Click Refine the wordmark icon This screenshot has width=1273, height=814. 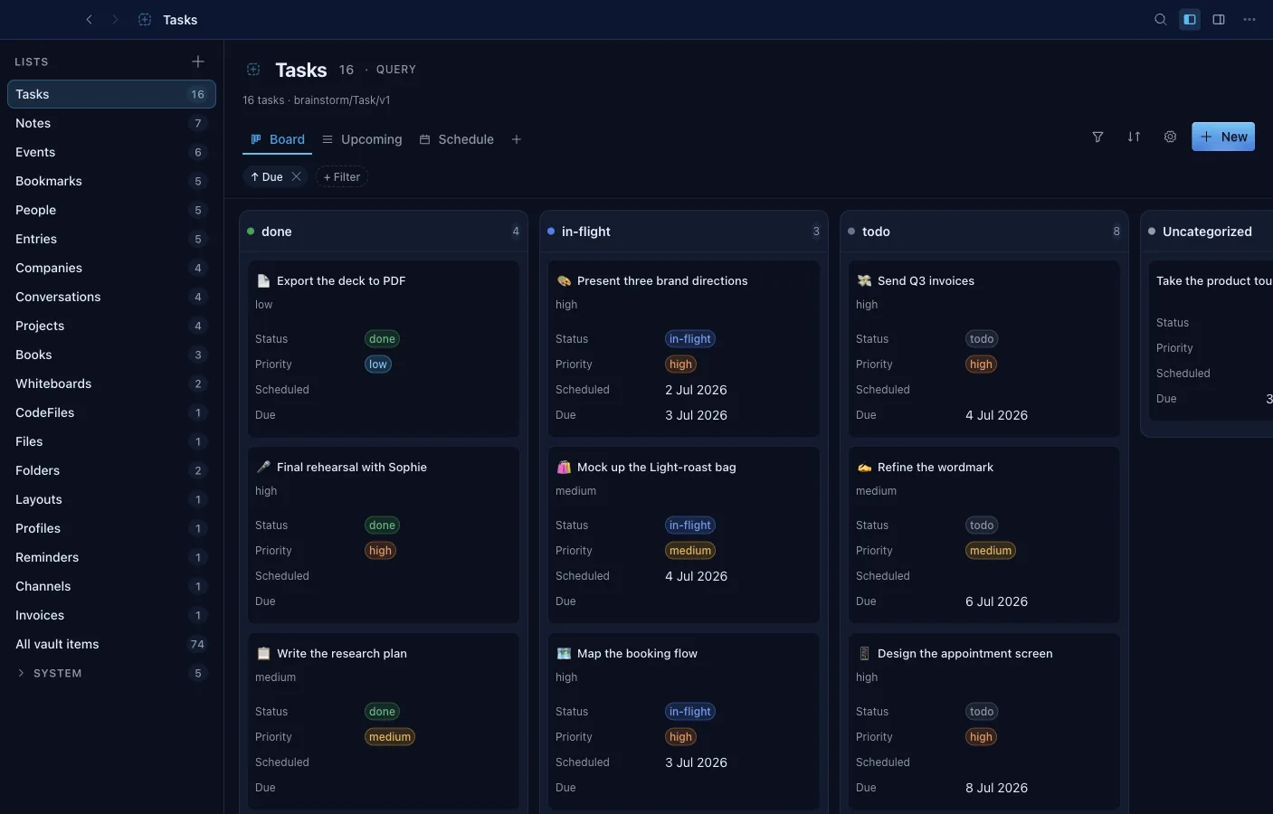[864, 467]
